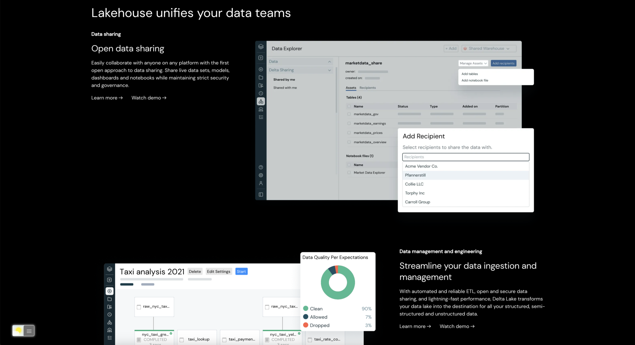Screen dimensions: 635x345
Task: Click the New item plus icon
Action: [261, 69]
